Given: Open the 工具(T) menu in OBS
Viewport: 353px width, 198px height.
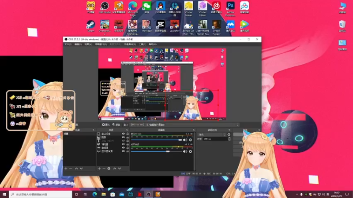Looking at the screenshot, I should coord(142,44).
